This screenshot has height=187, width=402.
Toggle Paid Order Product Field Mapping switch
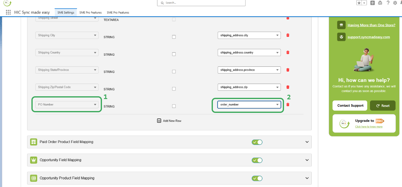coord(257,142)
